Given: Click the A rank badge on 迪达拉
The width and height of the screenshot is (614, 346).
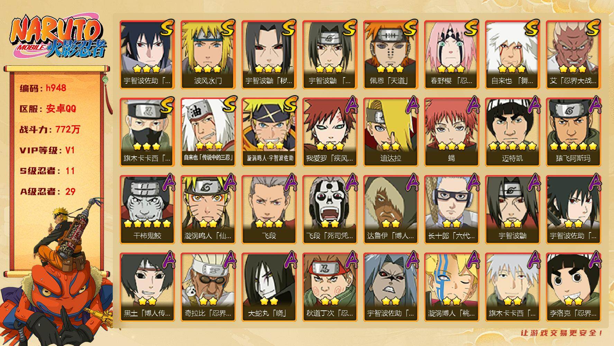Looking at the screenshot, I should click(411, 105).
